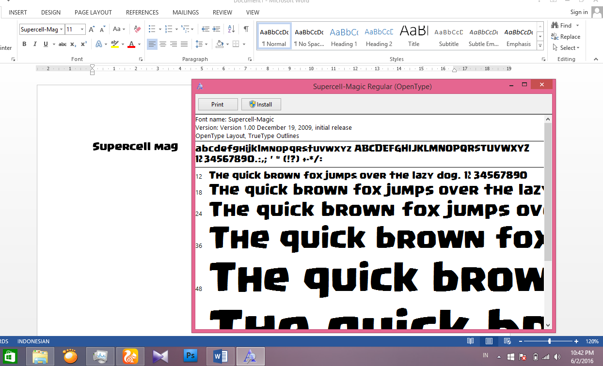
Task: Click Sign in link
Action: (579, 12)
